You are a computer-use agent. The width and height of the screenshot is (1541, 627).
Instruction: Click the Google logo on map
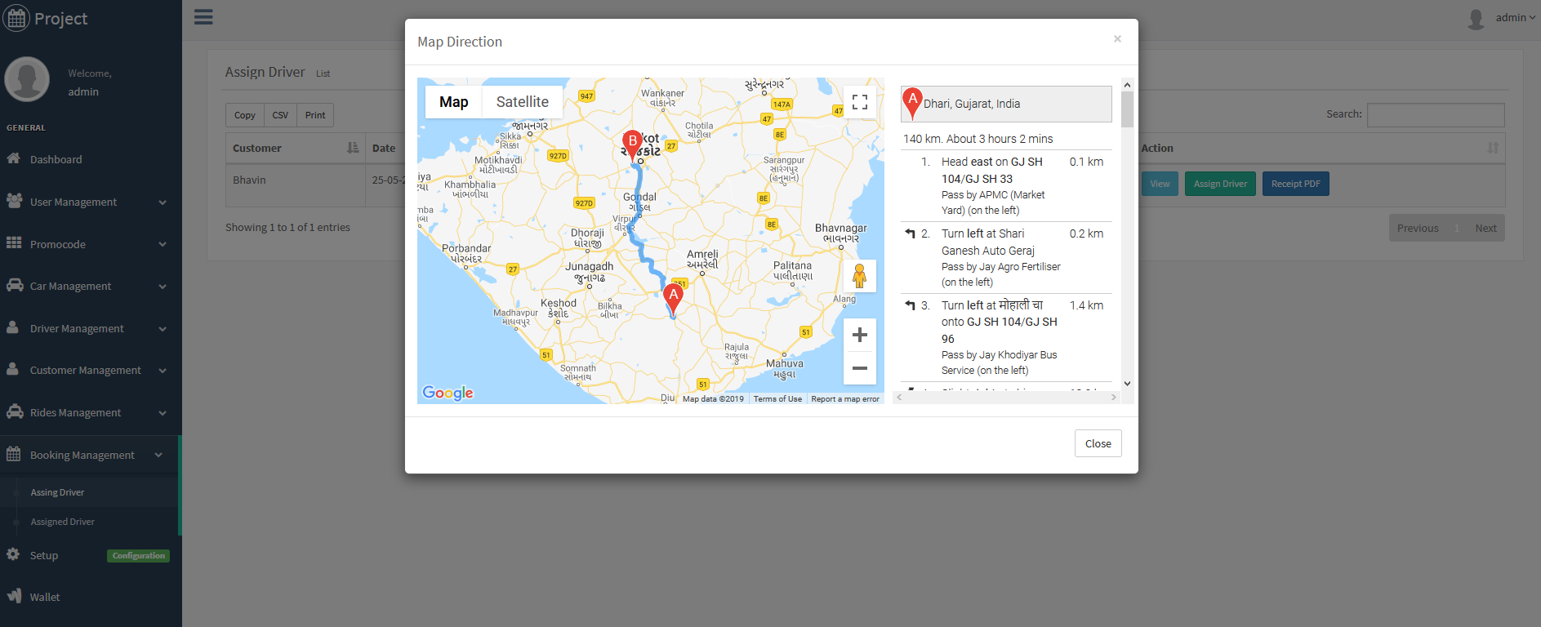pyautogui.click(x=448, y=393)
